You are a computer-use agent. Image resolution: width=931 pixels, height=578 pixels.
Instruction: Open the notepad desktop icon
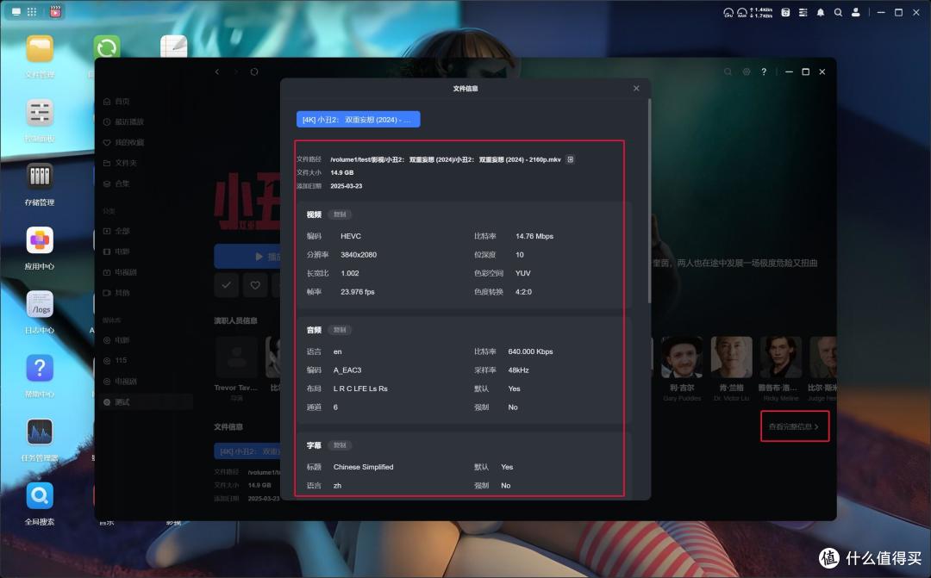[174, 47]
